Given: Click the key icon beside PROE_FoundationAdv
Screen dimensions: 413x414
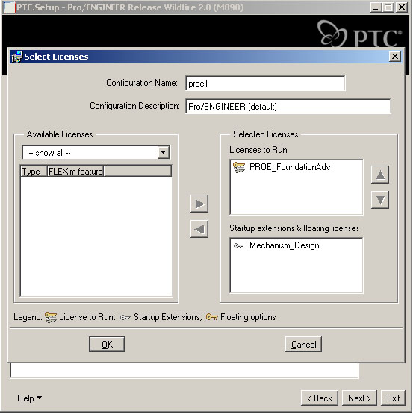Looking at the screenshot, I should (x=239, y=167).
